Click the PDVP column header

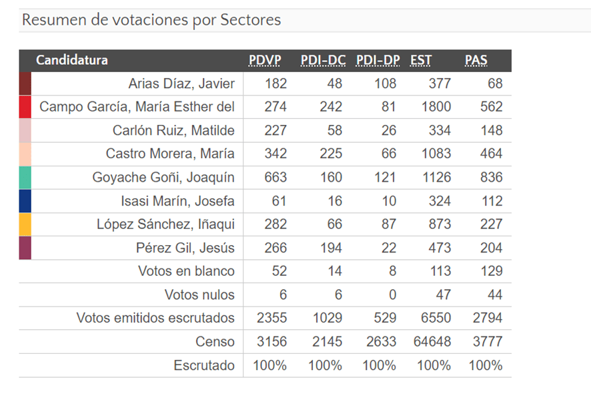pos(265,60)
